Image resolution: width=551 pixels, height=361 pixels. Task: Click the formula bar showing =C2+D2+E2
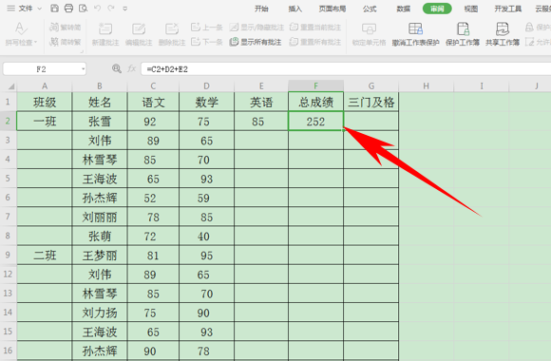tap(346, 69)
